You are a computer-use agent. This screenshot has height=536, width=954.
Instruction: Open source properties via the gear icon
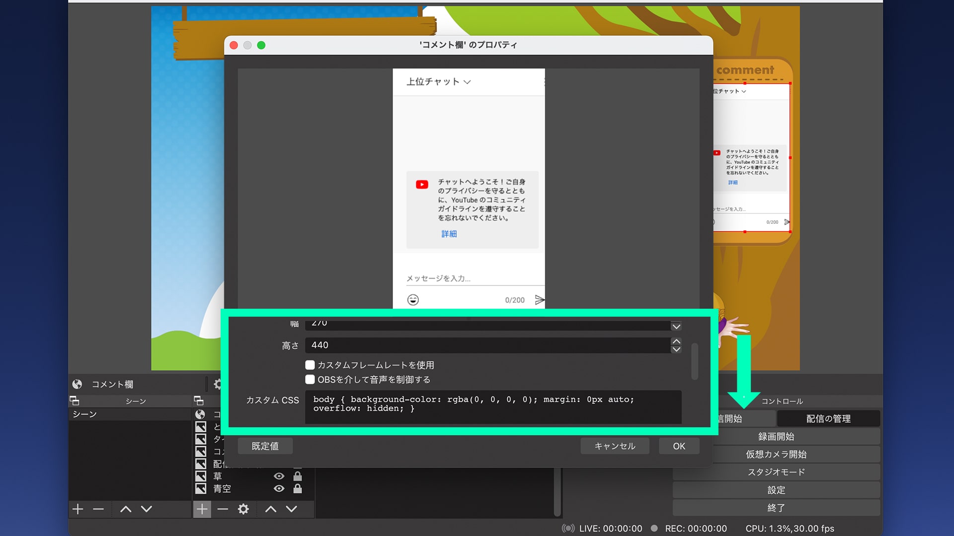(243, 509)
